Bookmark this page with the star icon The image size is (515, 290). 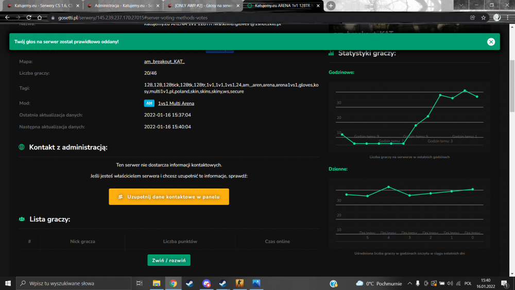coord(483,18)
